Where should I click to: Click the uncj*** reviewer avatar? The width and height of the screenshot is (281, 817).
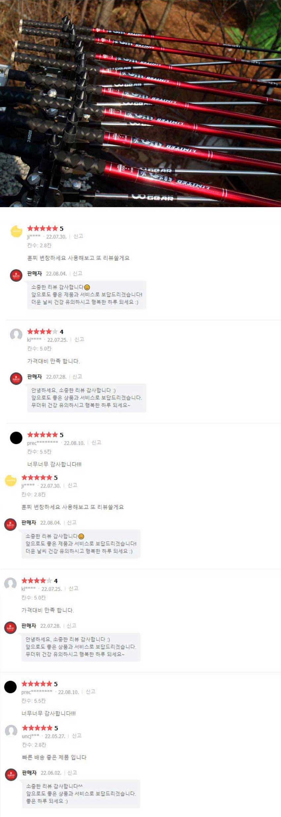(11, 730)
